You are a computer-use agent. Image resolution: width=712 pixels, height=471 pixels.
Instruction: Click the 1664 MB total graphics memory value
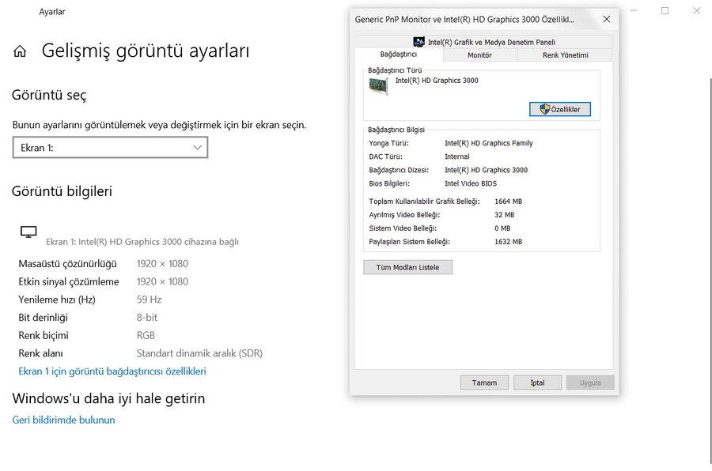508,201
